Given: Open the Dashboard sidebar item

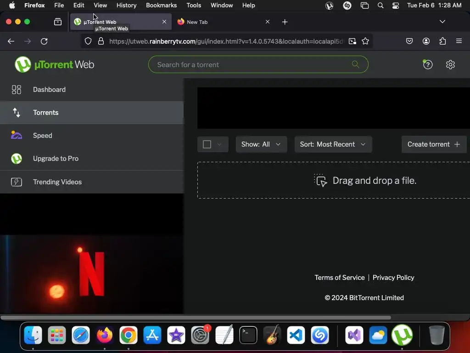Looking at the screenshot, I should (x=92, y=90).
